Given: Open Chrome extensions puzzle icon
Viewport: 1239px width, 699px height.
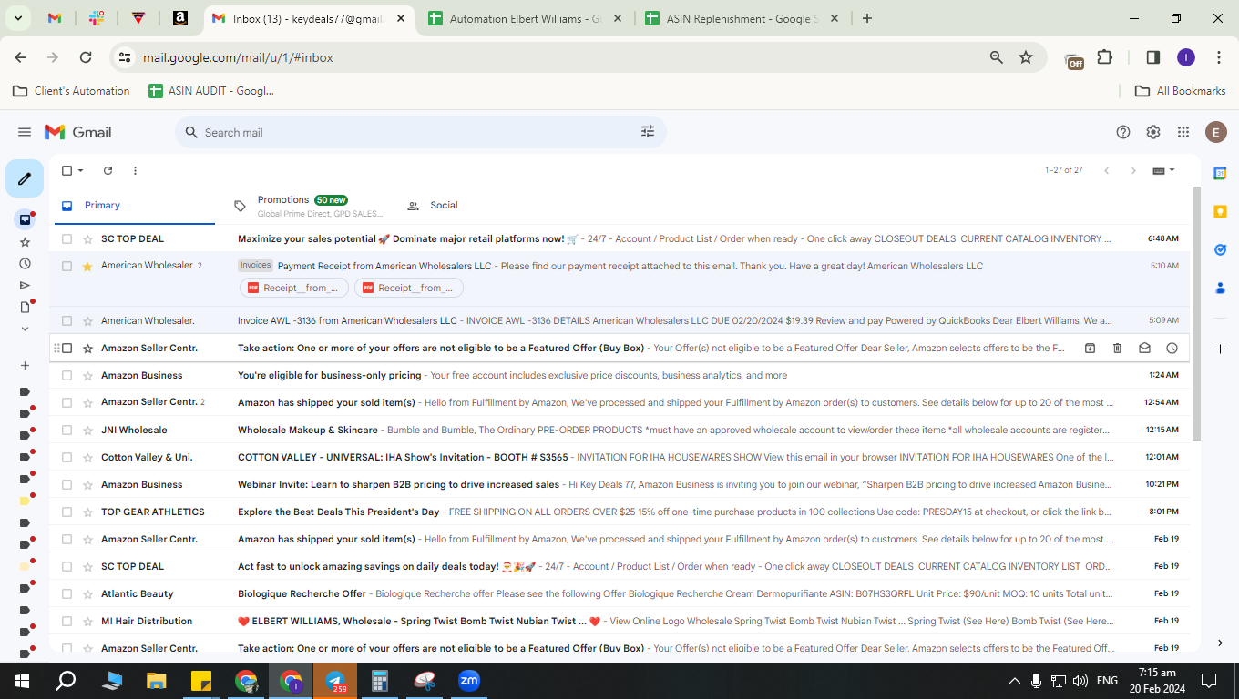Looking at the screenshot, I should [x=1105, y=57].
